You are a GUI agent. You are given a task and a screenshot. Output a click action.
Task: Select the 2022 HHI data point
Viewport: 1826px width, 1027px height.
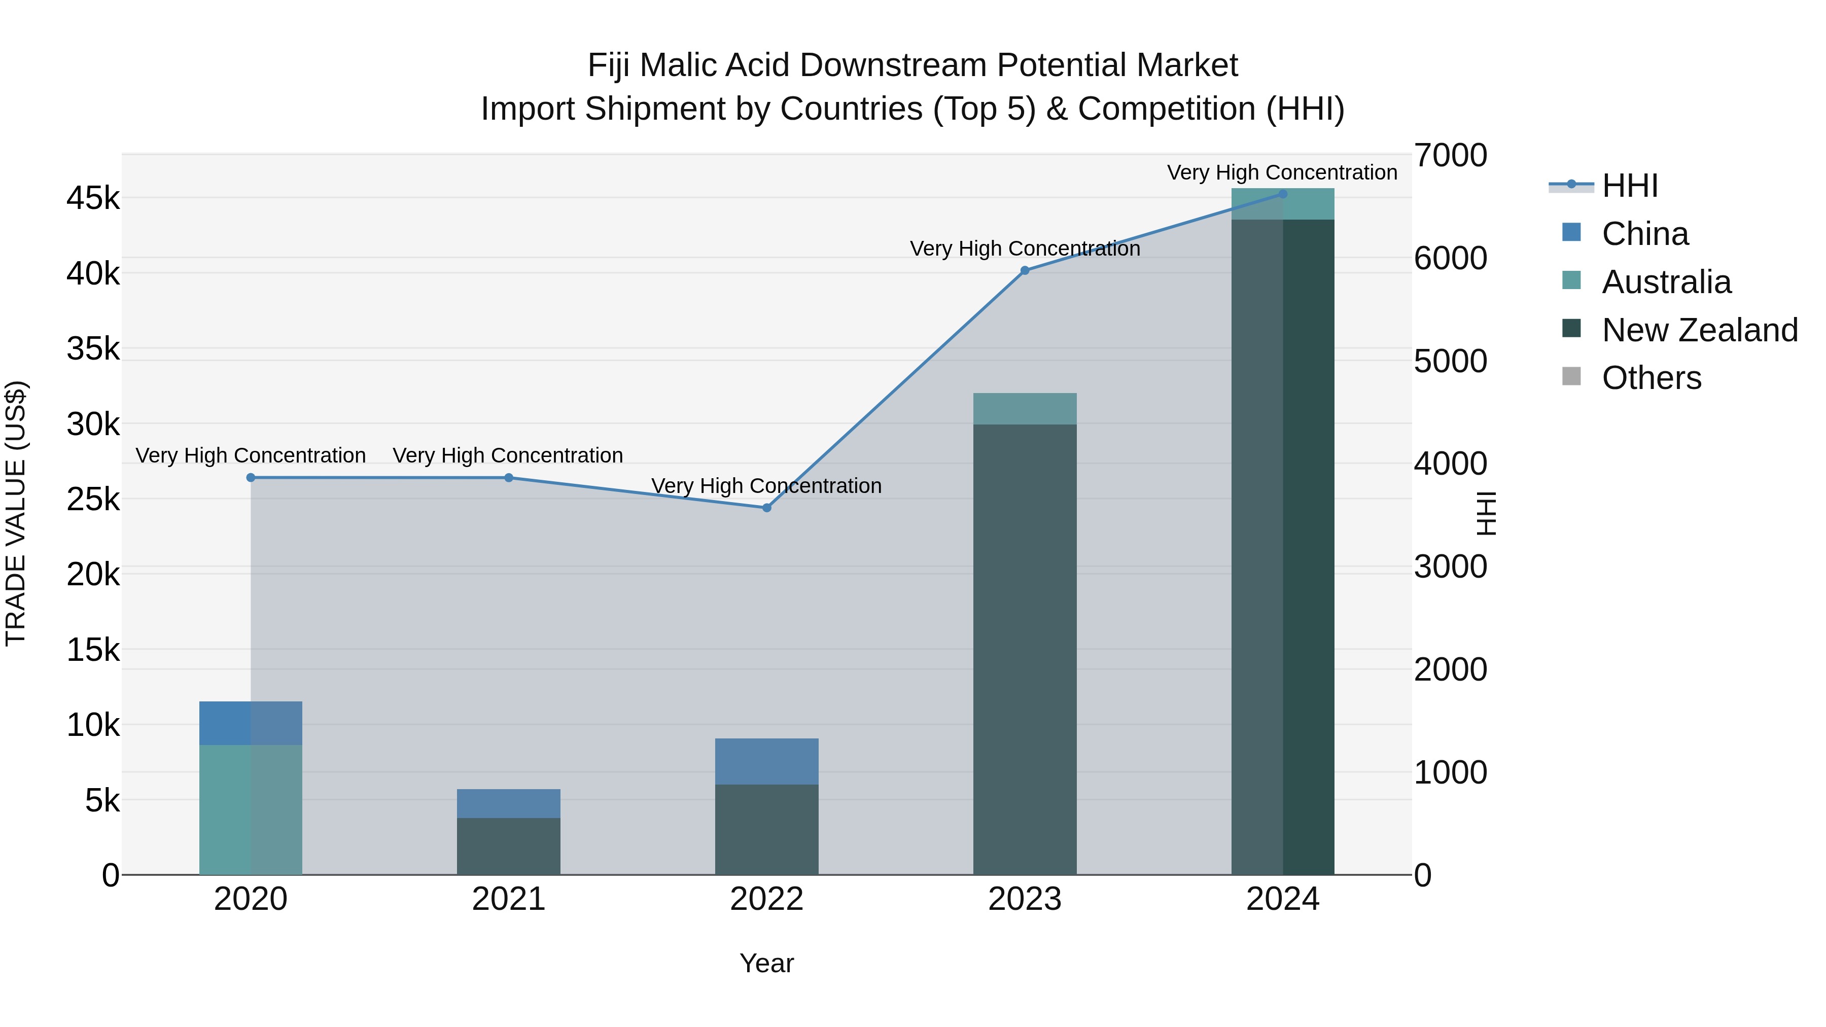point(766,508)
